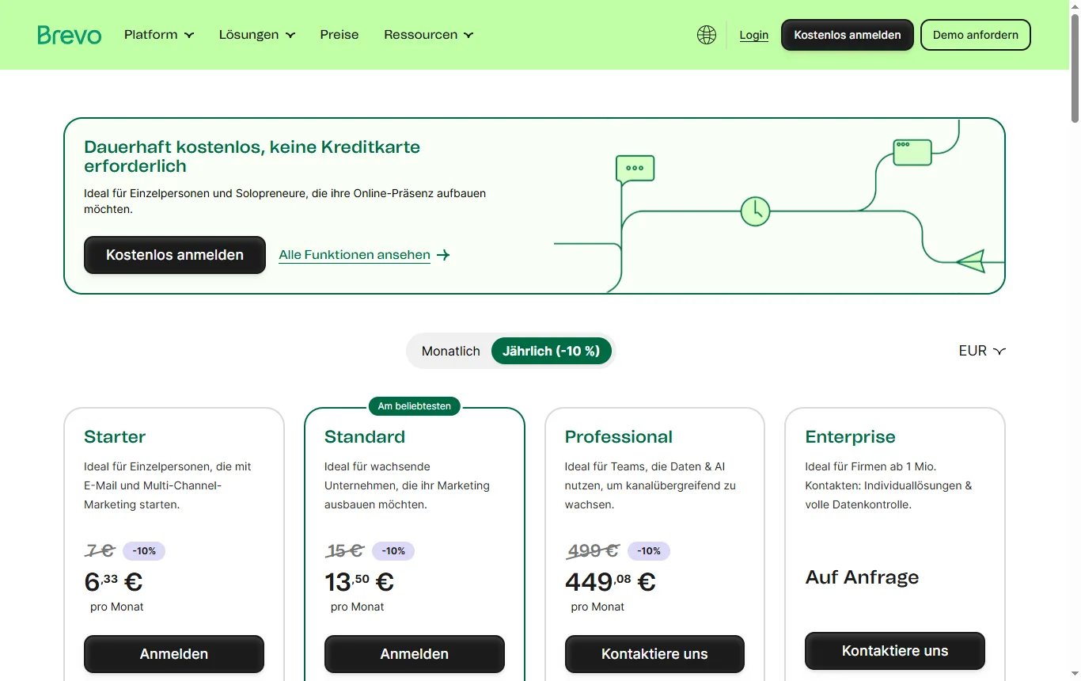
Task: Select Jährlich (-10 %) billing
Action: pos(552,351)
